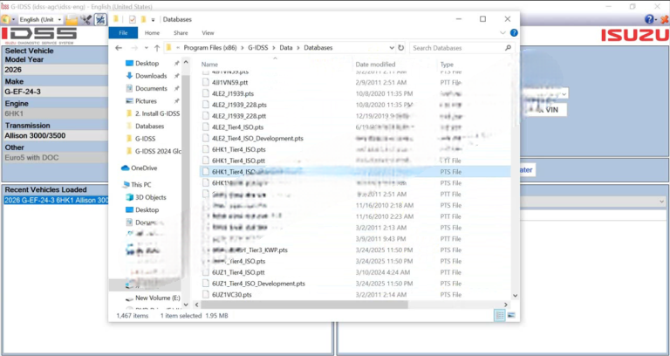
Task: Select file 6UZ1_Tier4_ISO_Development.pts
Action: click(x=258, y=284)
